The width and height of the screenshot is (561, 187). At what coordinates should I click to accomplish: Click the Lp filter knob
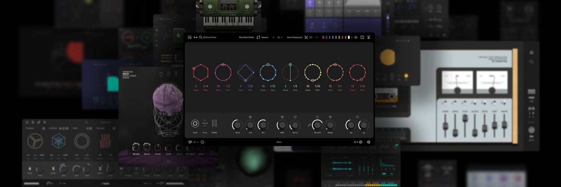click(364, 125)
